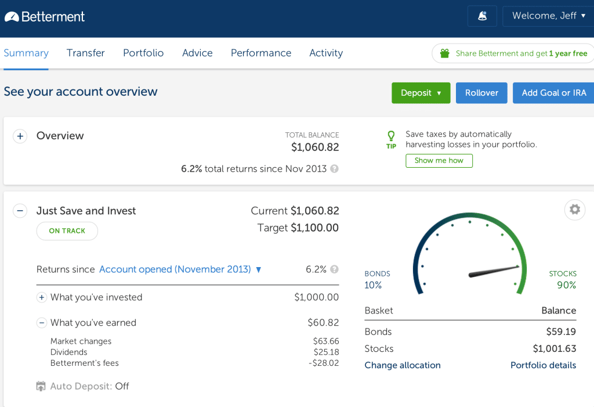Click the Rollover button

(x=481, y=93)
